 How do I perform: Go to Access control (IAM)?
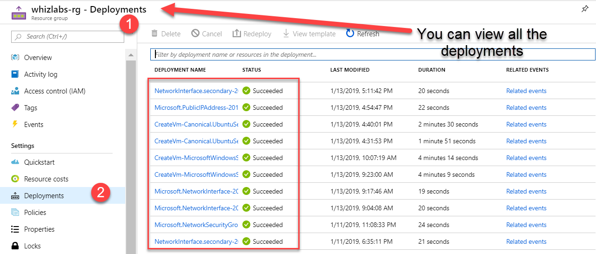(55, 91)
